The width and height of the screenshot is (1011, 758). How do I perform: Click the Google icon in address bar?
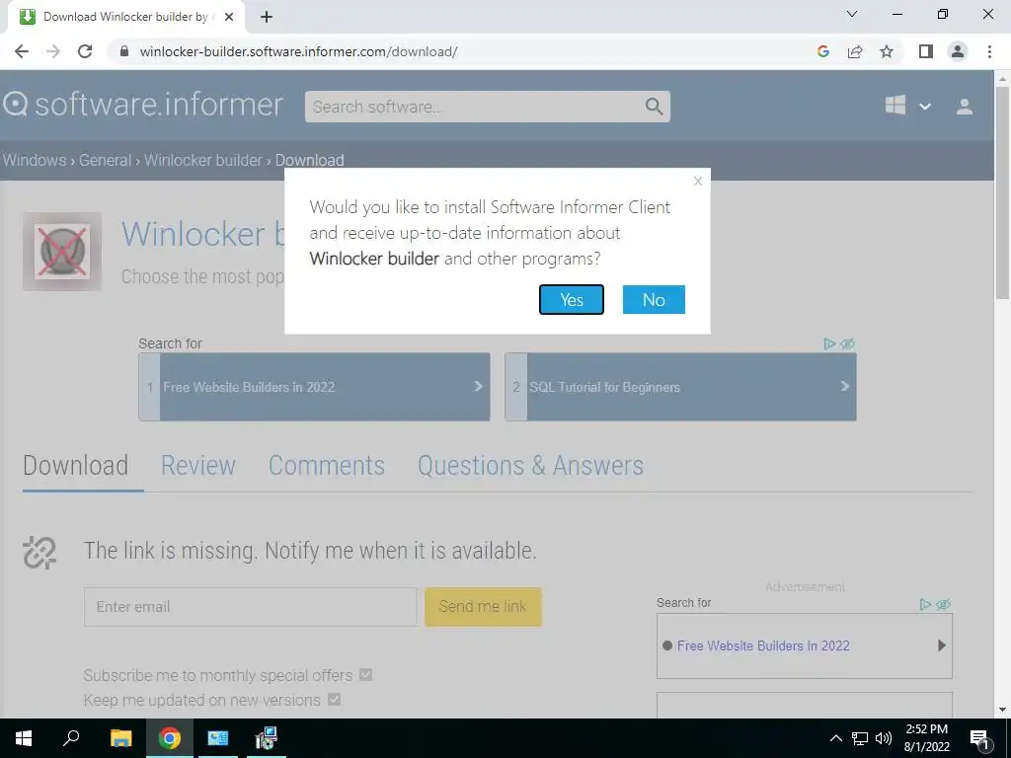point(822,51)
